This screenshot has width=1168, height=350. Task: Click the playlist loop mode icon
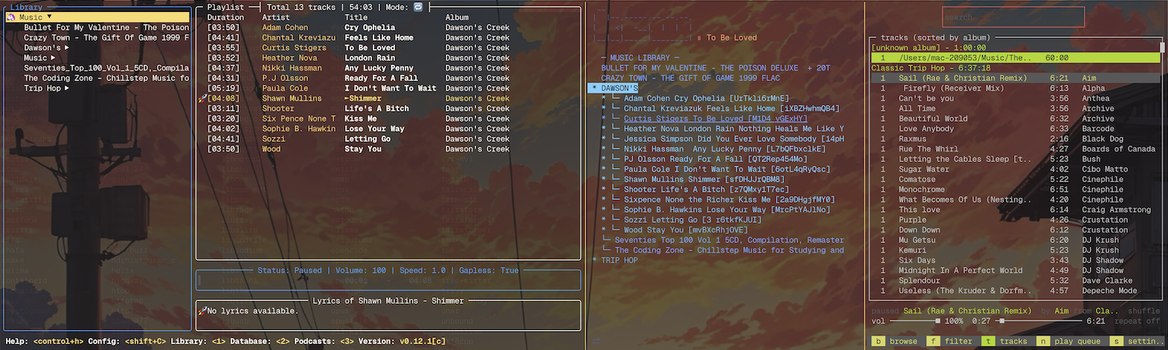click(x=418, y=7)
